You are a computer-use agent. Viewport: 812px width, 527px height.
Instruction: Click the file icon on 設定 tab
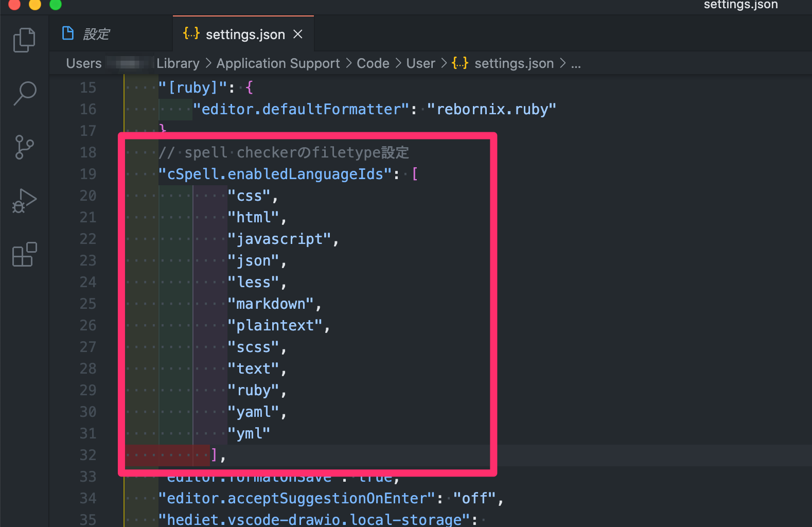(68, 33)
